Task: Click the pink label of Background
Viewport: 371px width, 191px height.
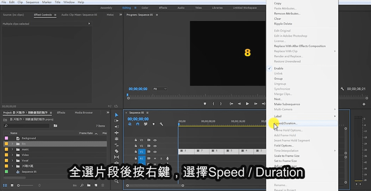Action: tap(6, 138)
